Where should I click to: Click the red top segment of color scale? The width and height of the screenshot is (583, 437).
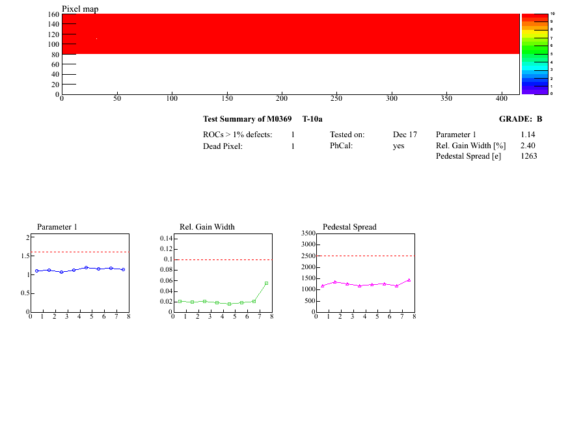pos(534,16)
